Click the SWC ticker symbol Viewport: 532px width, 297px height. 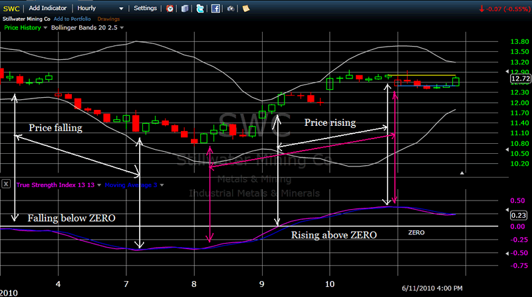pyautogui.click(x=11, y=9)
